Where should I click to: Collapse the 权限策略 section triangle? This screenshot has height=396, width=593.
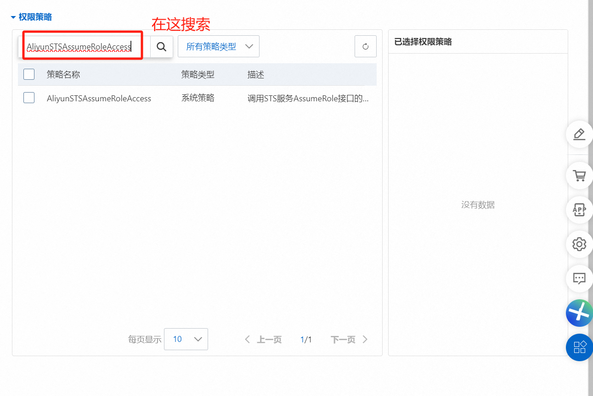13,17
